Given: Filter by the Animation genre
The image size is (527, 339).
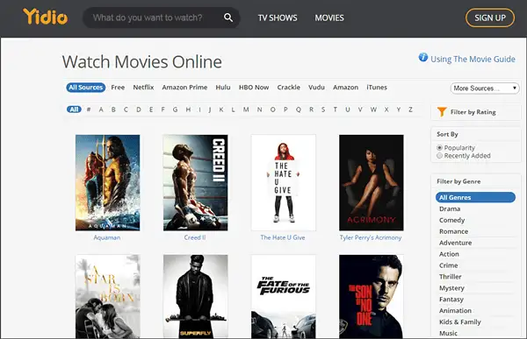Looking at the screenshot, I should tap(455, 311).
